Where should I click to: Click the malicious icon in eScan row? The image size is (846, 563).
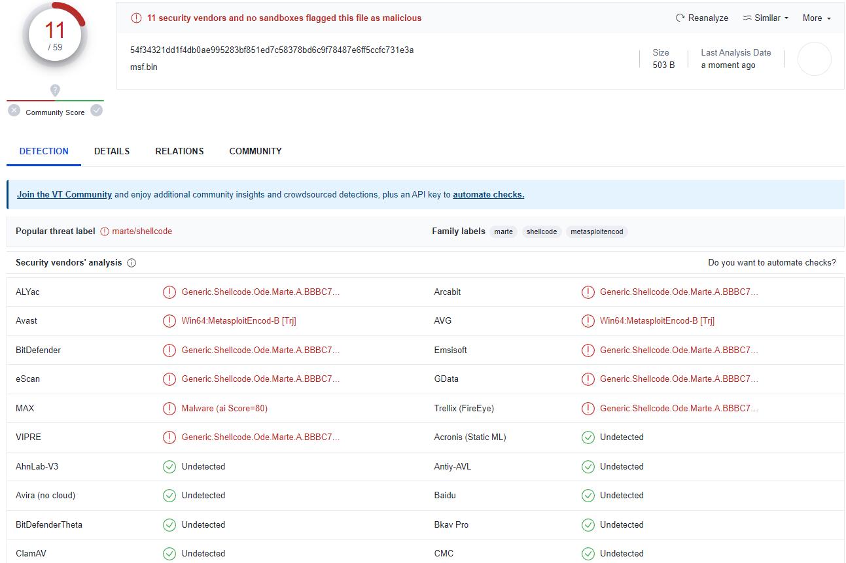(169, 379)
